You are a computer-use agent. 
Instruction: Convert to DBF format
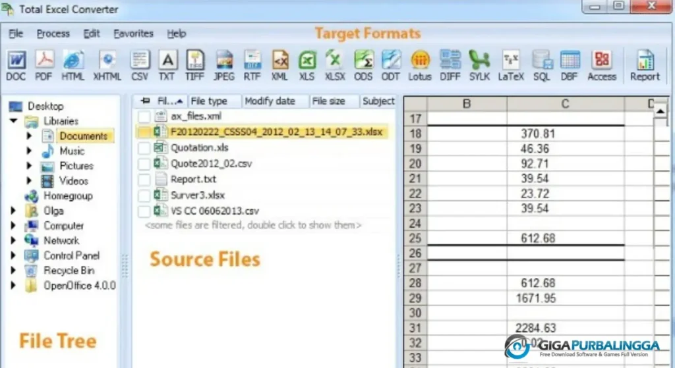(x=570, y=65)
